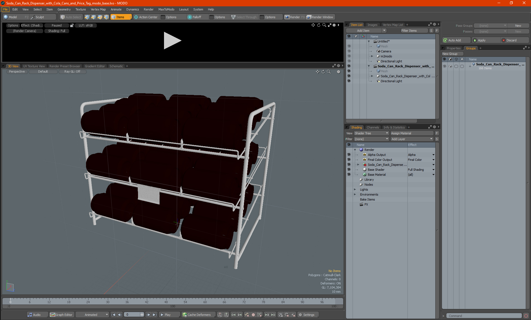Screen dimensions: 531x320
Task: Collapse the Render shader tree node
Action: 355,150
